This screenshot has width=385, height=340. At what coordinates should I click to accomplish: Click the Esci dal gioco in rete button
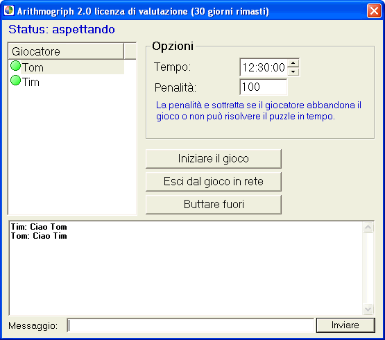(x=214, y=182)
